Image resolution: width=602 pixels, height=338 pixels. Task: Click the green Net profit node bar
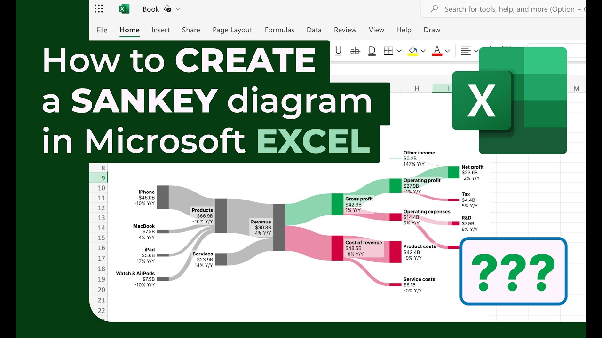coord(453,172)
